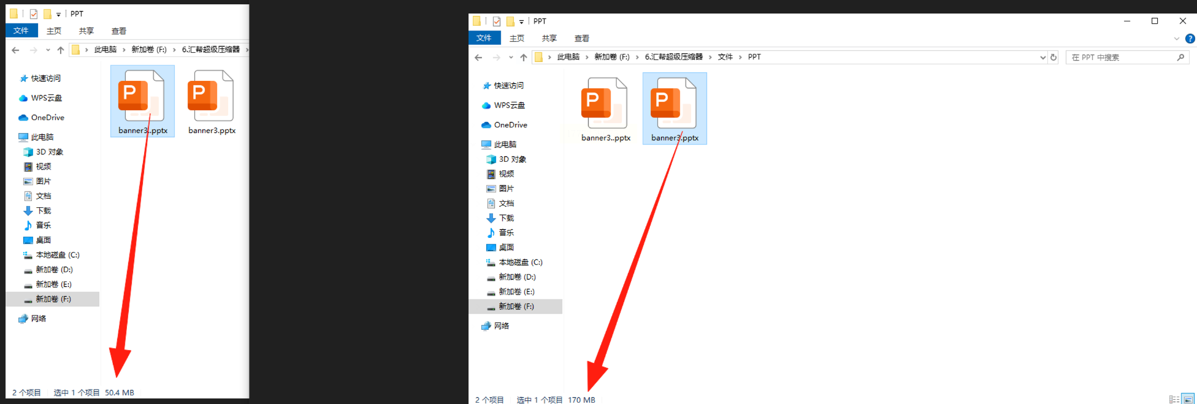
Task: Select banner3..pptx in right window
Action: (x=606, y=109)
